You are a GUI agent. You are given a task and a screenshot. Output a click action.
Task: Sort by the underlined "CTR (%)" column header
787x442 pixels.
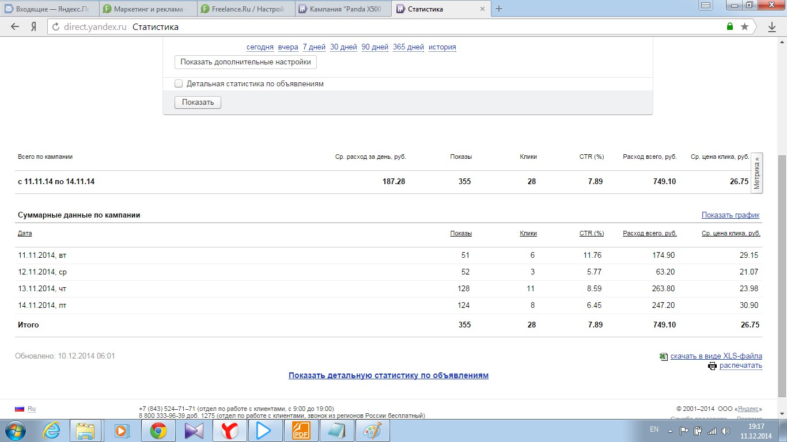(x=592, y=233)
